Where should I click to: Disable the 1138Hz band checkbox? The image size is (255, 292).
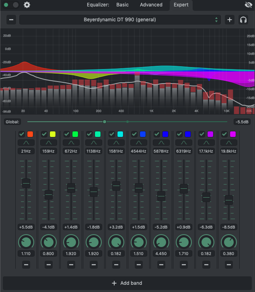point(89,134)
